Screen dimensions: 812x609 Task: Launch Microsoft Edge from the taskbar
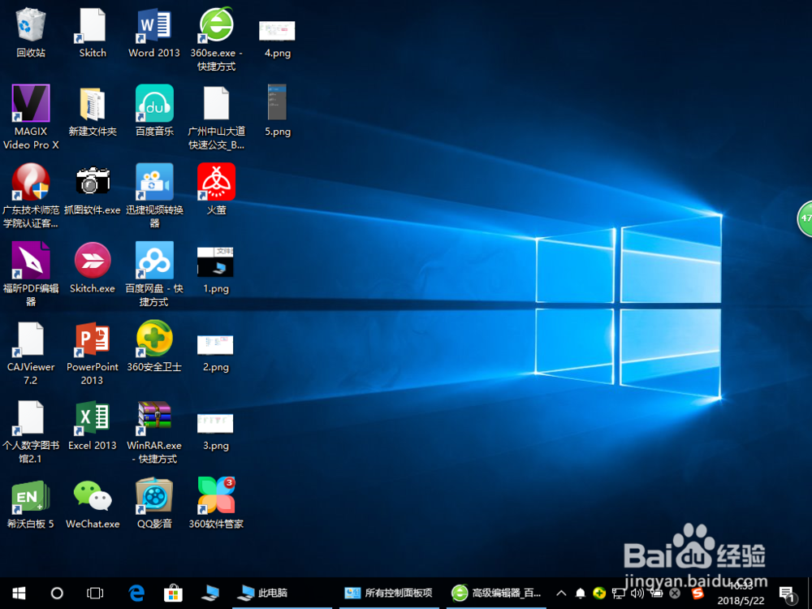[136, 593]
